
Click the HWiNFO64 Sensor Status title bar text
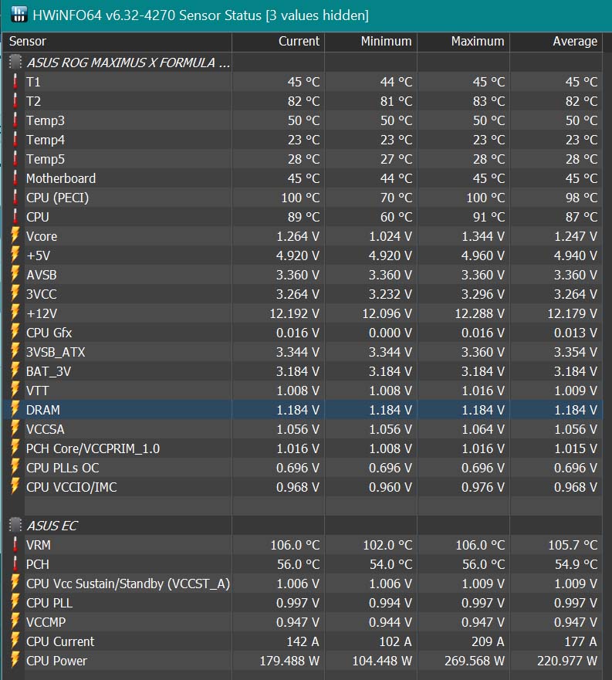pyautogui.click(x=201, y=15)
